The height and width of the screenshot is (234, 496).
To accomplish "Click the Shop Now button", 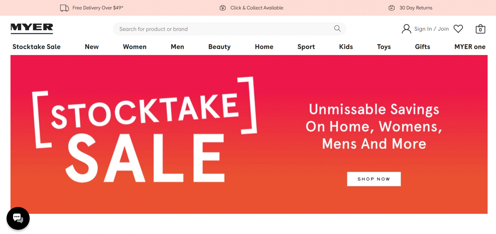I will [x=374, y=179].
